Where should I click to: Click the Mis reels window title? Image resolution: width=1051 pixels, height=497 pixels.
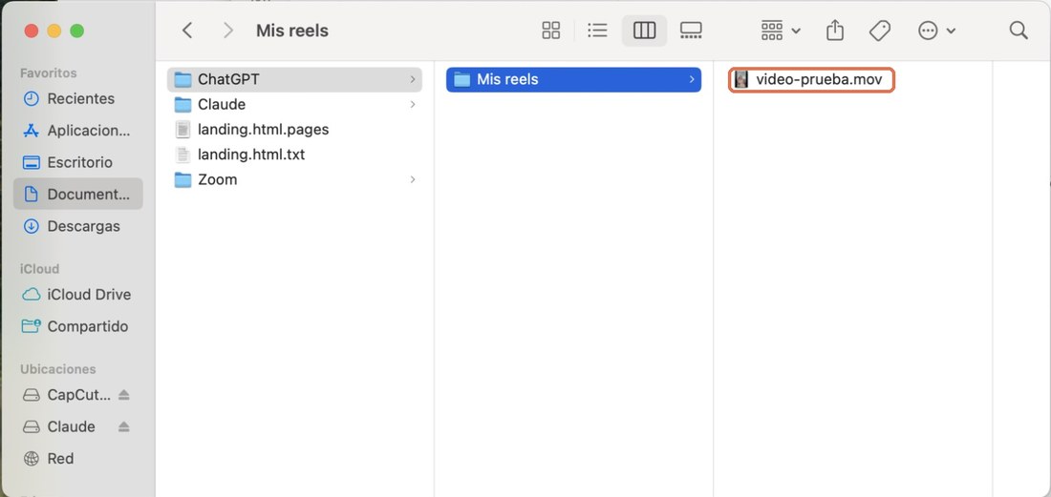click(x=292, y=31)
